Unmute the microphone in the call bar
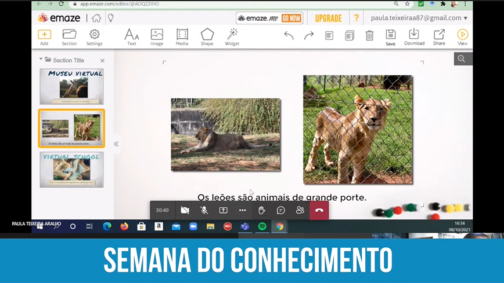The image size is (504, 283). coord(204,210)
